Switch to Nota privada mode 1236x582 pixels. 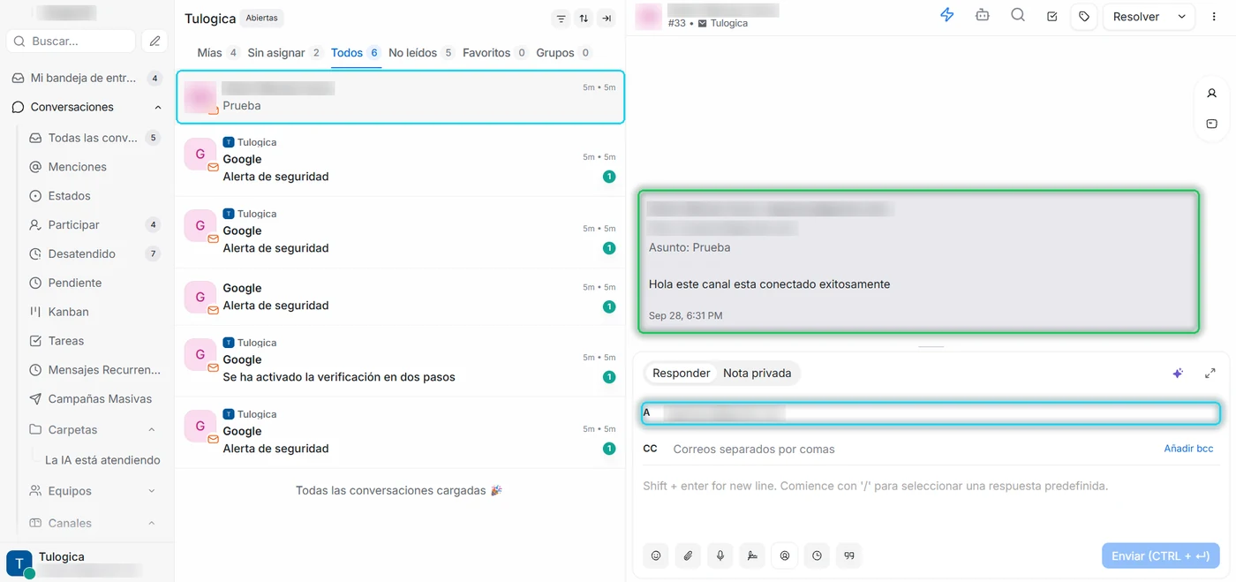(757, 373)
